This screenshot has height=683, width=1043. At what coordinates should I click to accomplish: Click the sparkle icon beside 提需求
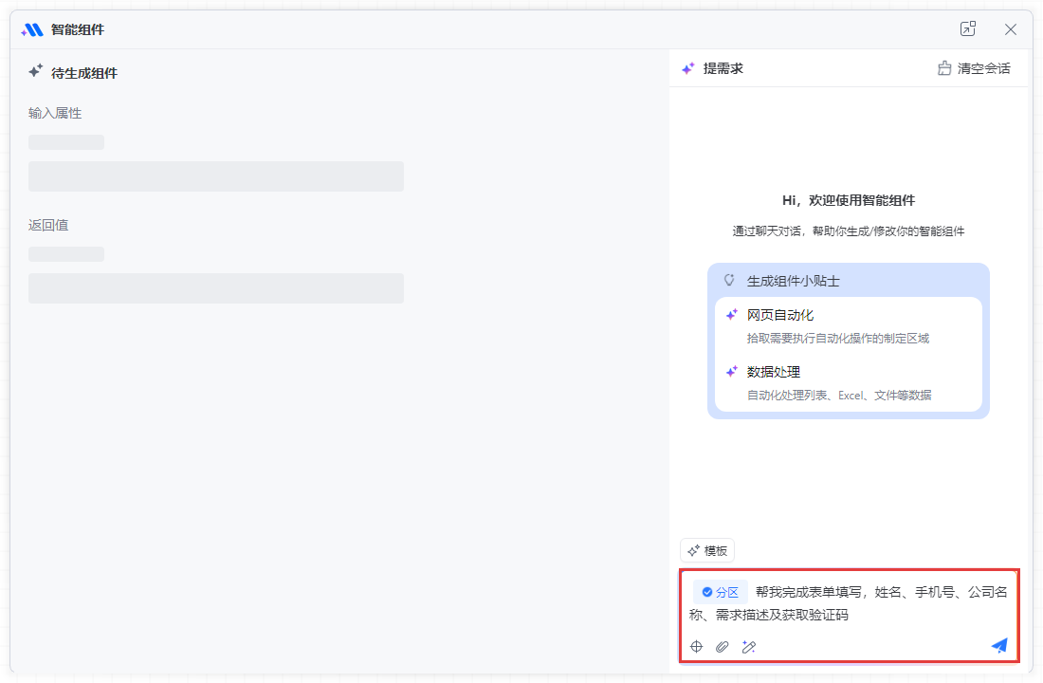coord(688,68)
